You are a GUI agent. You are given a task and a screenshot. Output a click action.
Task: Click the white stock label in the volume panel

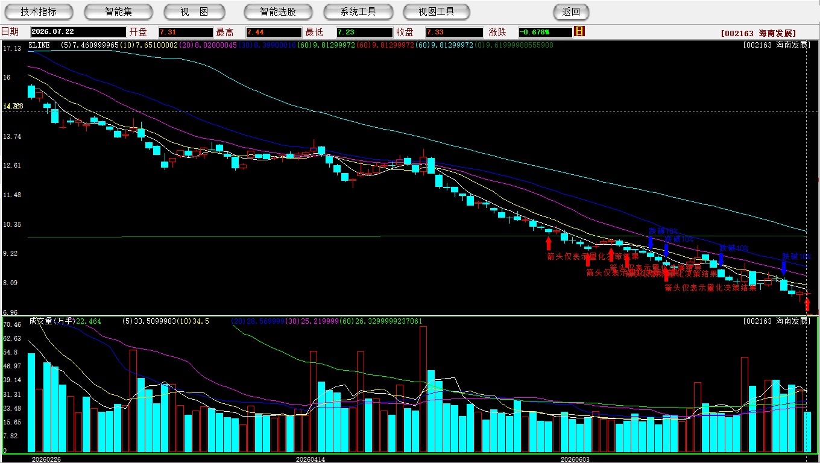coord(777,321)
